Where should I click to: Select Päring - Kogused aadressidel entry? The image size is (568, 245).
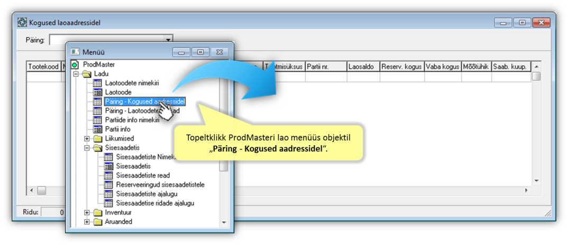tap(145, 102)
